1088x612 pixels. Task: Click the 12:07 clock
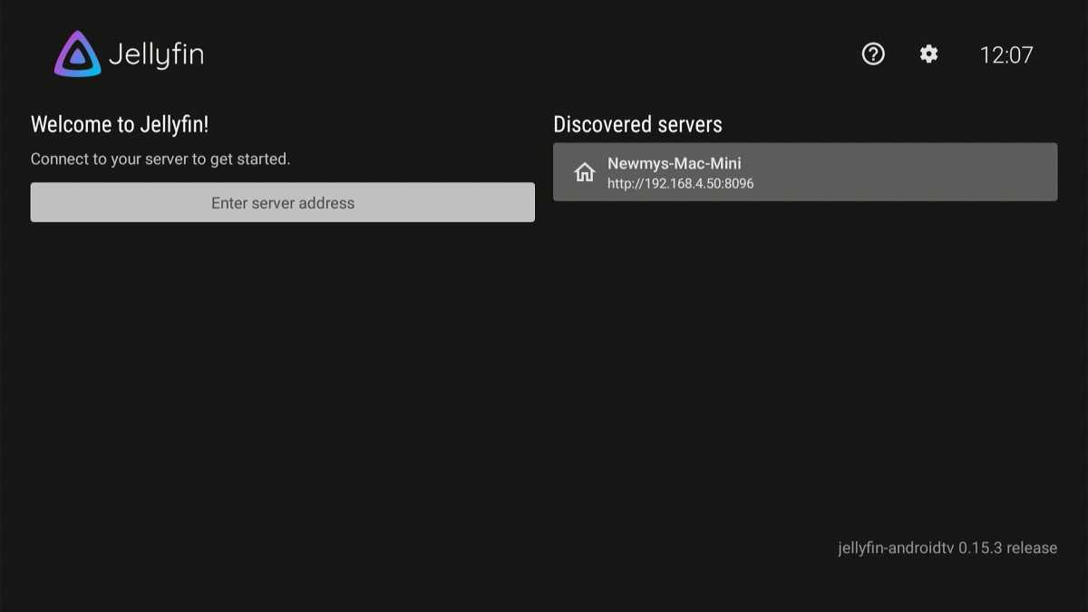(x=1006, y=55)
